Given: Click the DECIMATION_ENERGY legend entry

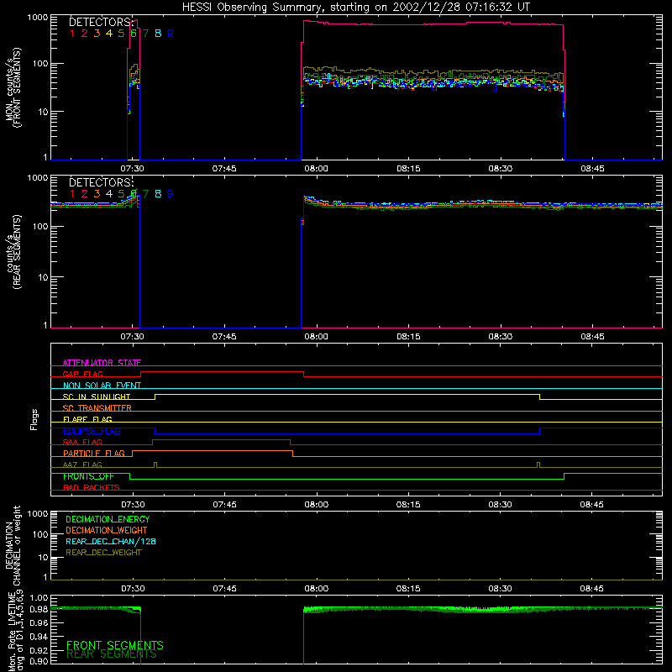Looking at the screenshot, I should pyautogui.click(x=108, y=519).
